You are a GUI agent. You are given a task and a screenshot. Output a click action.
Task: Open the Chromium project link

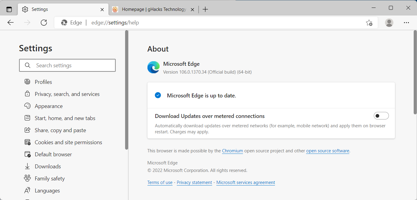(232, 151)
